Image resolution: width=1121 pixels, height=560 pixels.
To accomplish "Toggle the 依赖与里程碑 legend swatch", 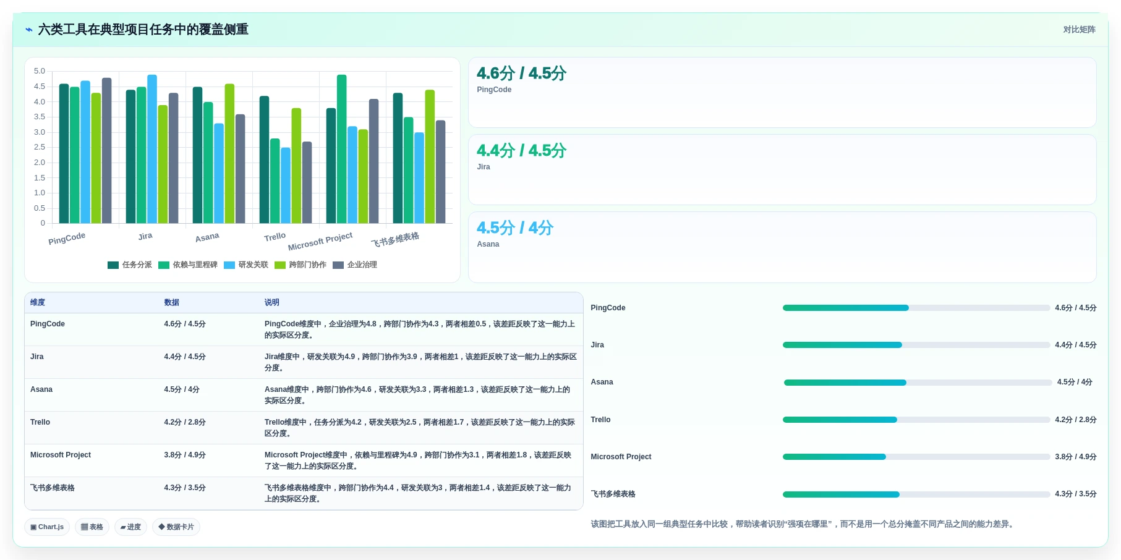I will [x=164, y=265].
